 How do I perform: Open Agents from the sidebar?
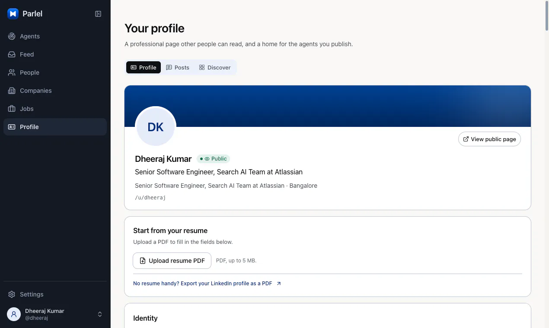55,36
